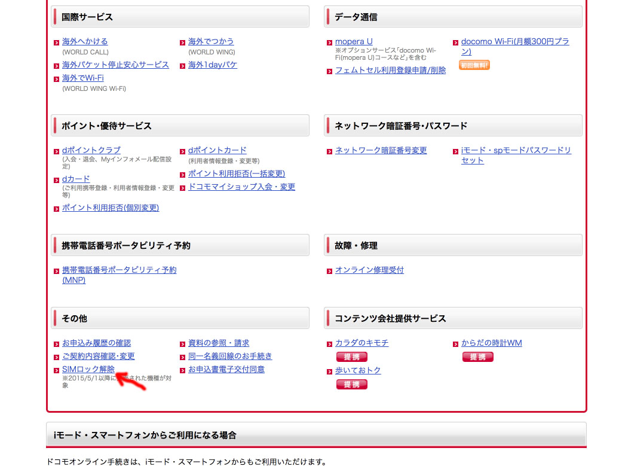Select the データ通信 section header
Viewport: 619px width, 466px height.
453,17
